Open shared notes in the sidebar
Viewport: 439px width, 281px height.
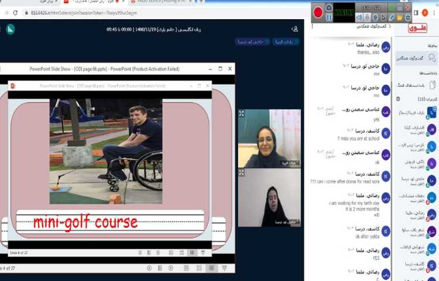pos(417,85)
